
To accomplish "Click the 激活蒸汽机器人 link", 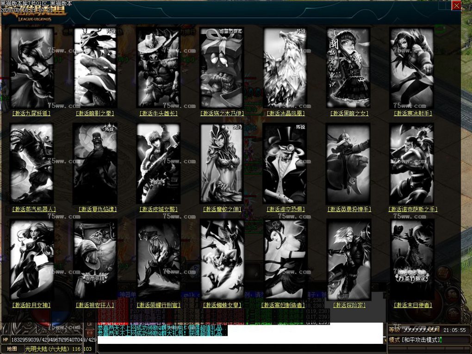I will [x=31, y=209].
